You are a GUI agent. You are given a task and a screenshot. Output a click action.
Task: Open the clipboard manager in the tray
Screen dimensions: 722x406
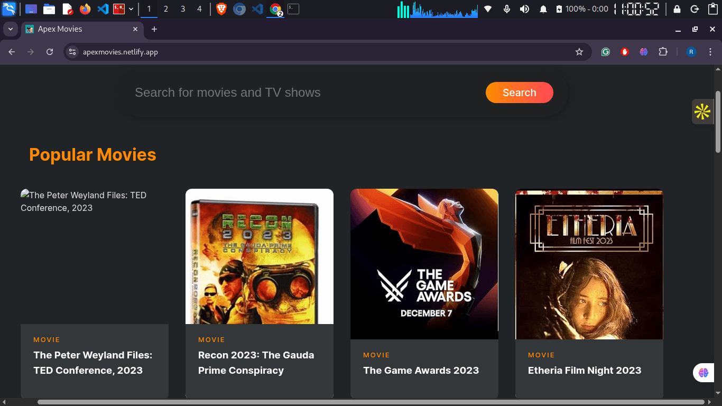712,9
